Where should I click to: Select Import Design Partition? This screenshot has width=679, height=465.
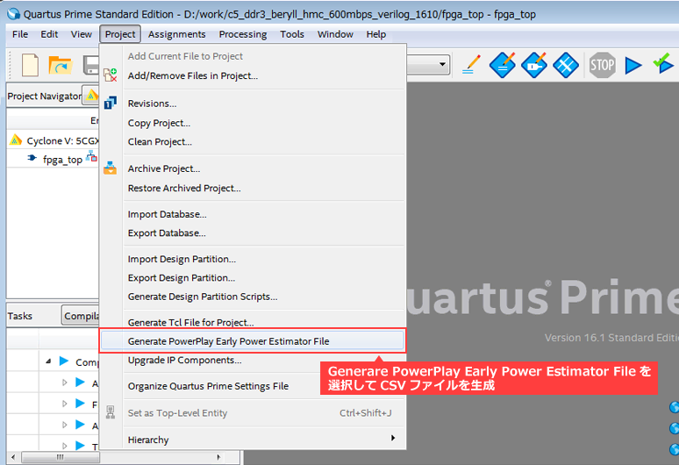pos(253,259)
